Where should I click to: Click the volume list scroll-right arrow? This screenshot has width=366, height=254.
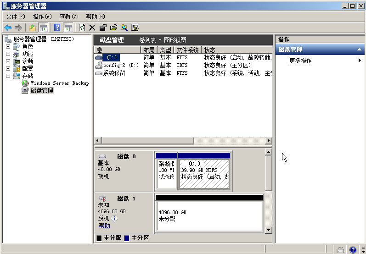(x=269, y=140)
